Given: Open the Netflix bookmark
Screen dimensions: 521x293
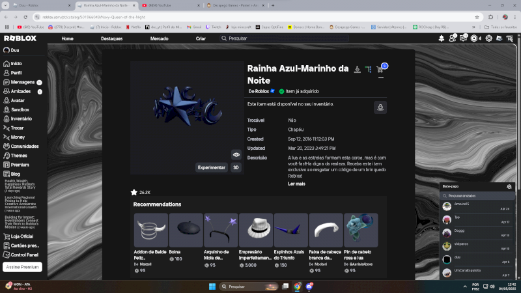Looking at the screenshot, I should click(x=134, y=27).
